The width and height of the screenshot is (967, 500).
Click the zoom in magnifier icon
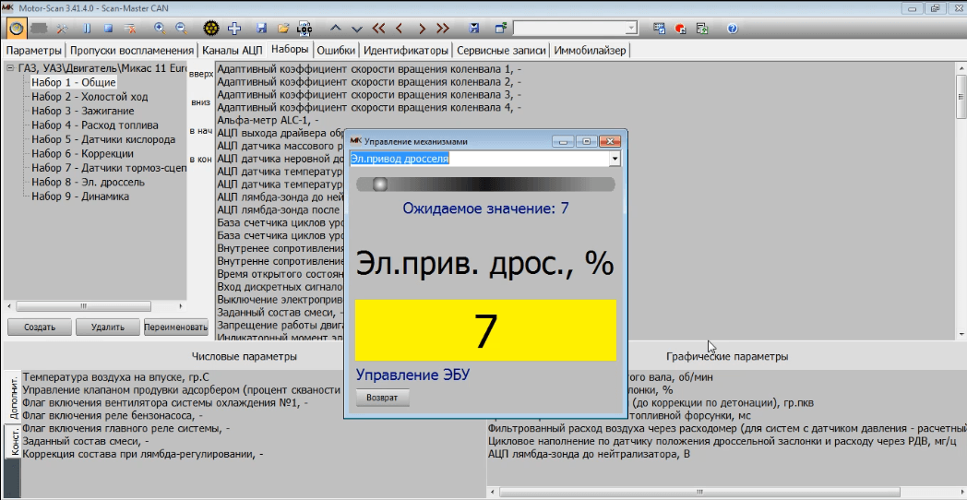(x=159, y=29)
